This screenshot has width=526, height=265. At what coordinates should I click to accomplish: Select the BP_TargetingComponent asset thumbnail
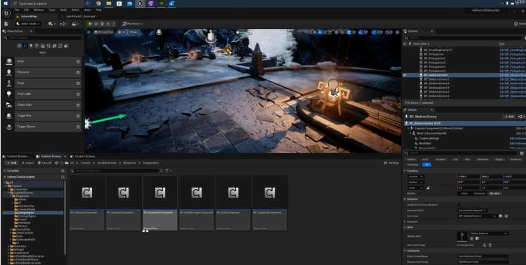pos(270,203)
